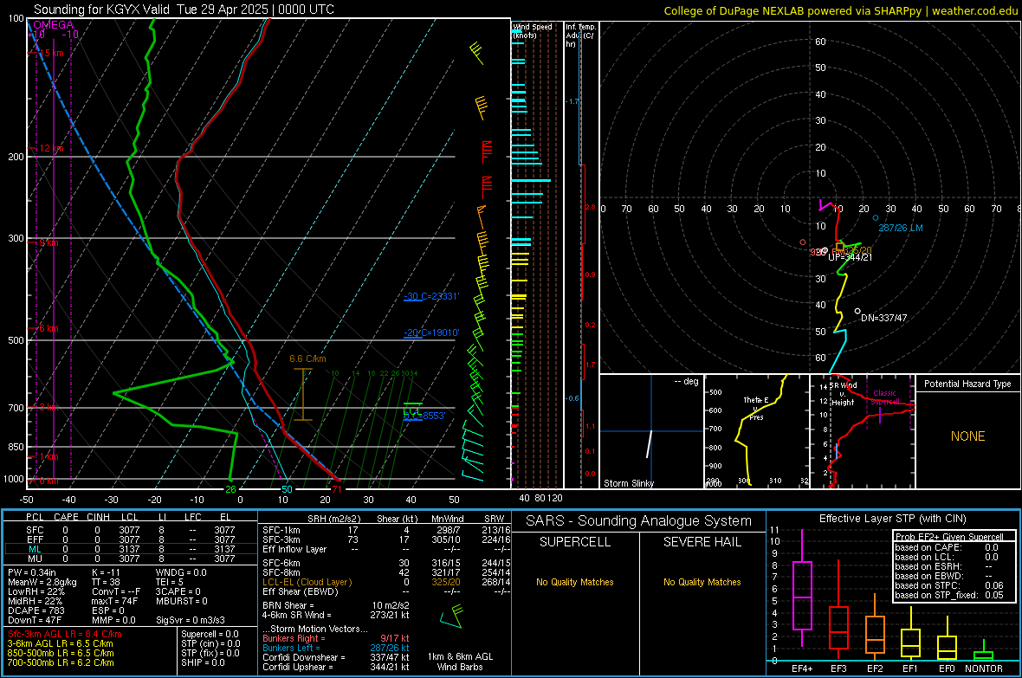Click 'DownT = 47F' value
The height and width of the screenshot is (678, 1022).
(x=35, y=621)
